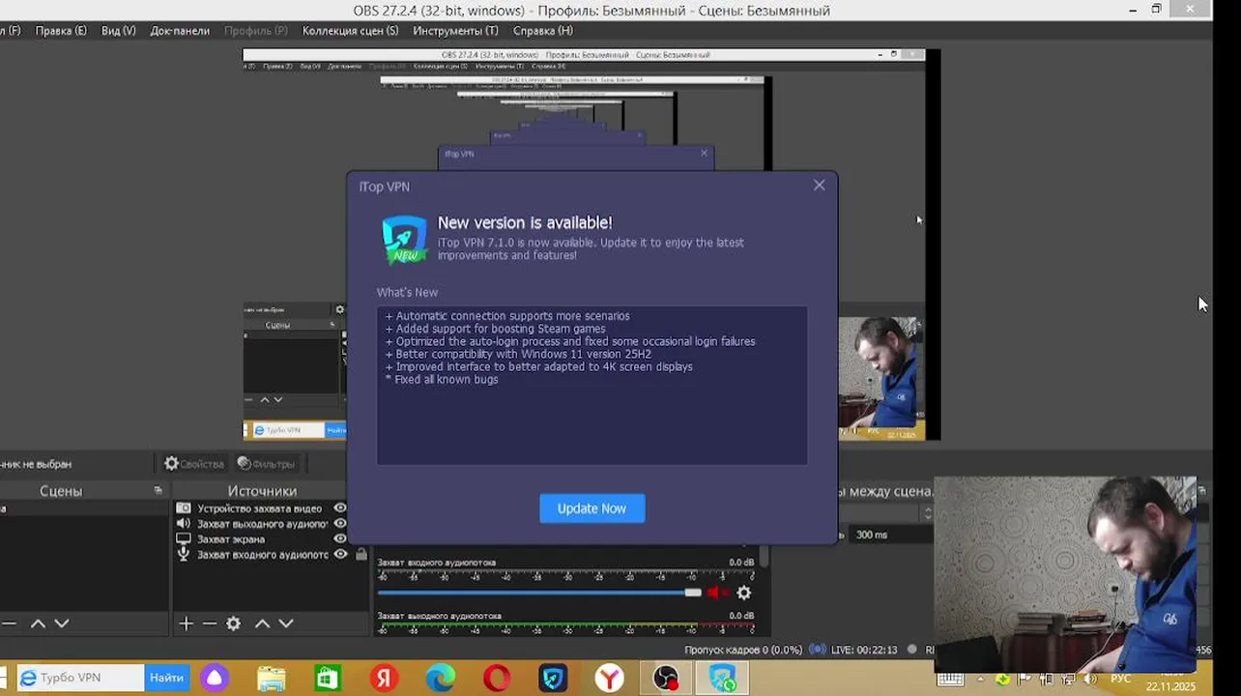Image resolution: width=1241 pixels, height=696 pixels.
Task: Select the Захват экрана source
Action: [231, 539]
